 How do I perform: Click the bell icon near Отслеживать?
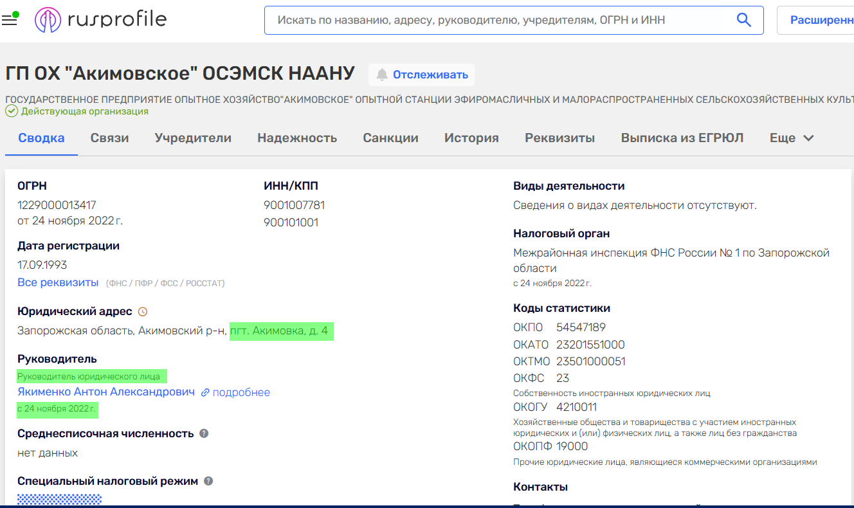[x=382, y=75]
